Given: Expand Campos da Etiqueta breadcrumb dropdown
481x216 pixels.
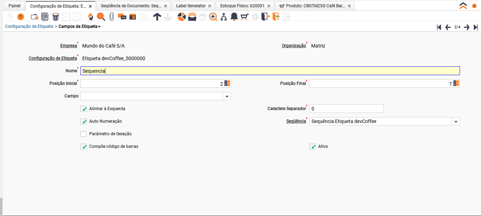Looking at the screenshot, I should [99, 27].
